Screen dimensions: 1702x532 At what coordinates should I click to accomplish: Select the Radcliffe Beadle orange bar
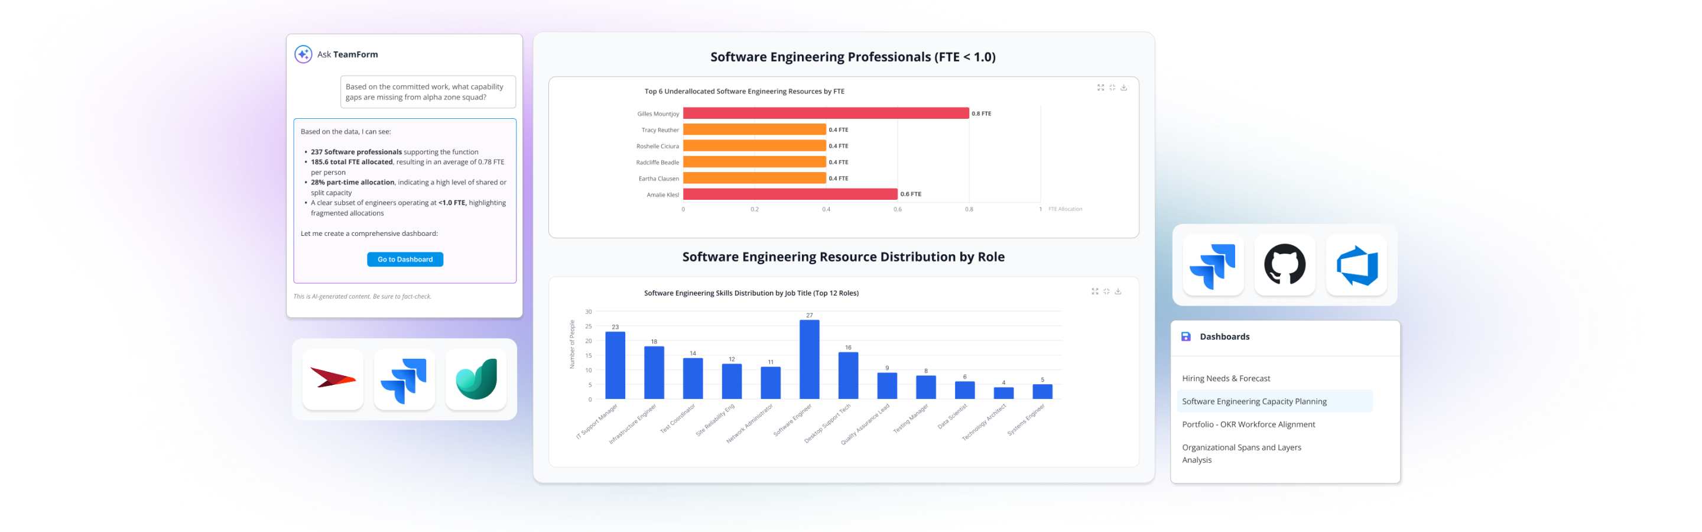[755, 162]
